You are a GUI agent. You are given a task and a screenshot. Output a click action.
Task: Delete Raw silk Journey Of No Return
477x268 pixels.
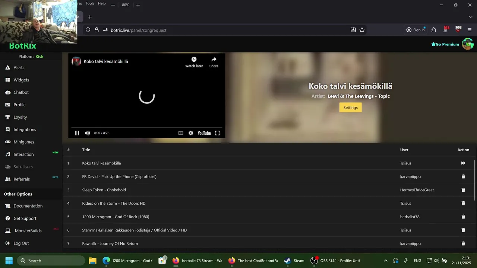coord(463,243)
